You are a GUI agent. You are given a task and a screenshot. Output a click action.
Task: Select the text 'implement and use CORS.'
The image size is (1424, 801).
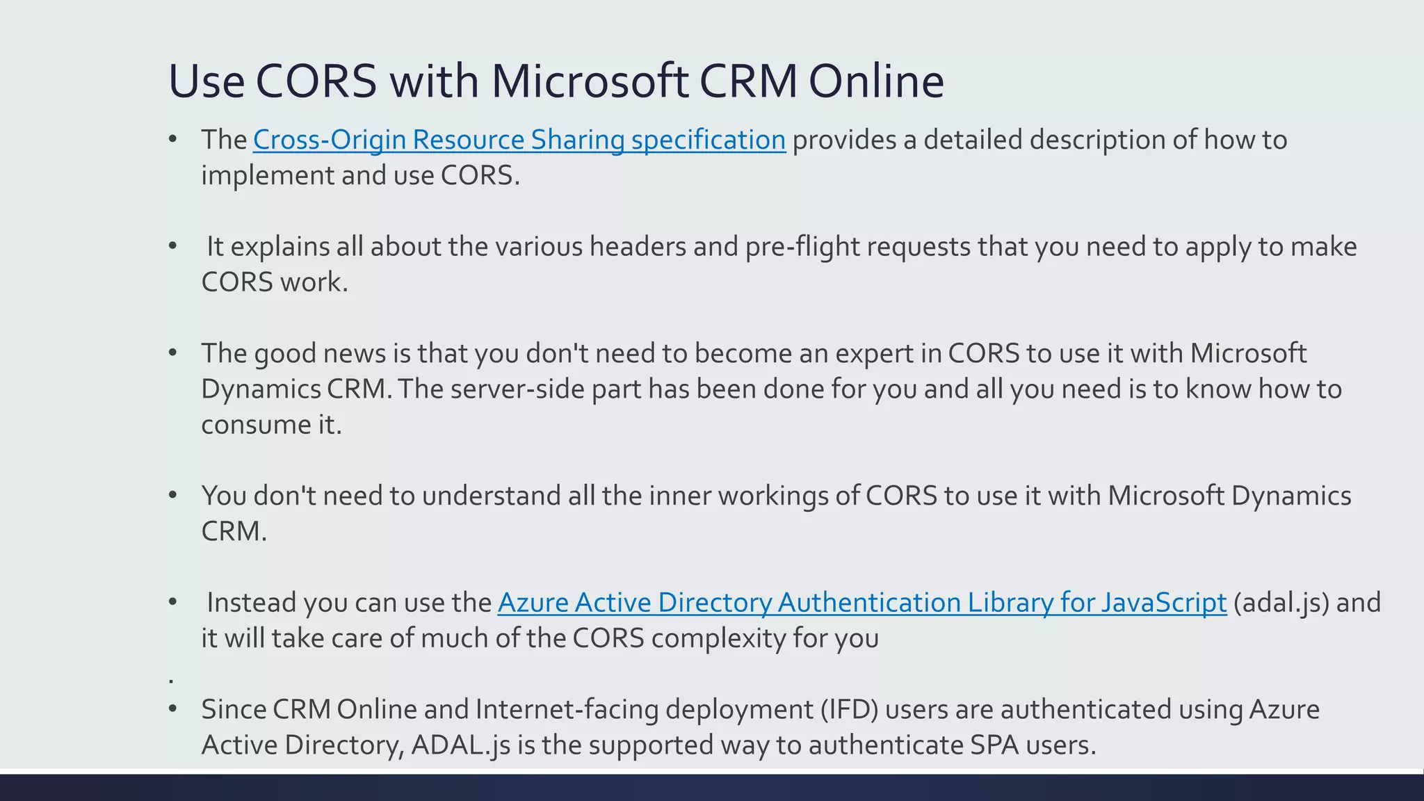[x=361, y=175]
